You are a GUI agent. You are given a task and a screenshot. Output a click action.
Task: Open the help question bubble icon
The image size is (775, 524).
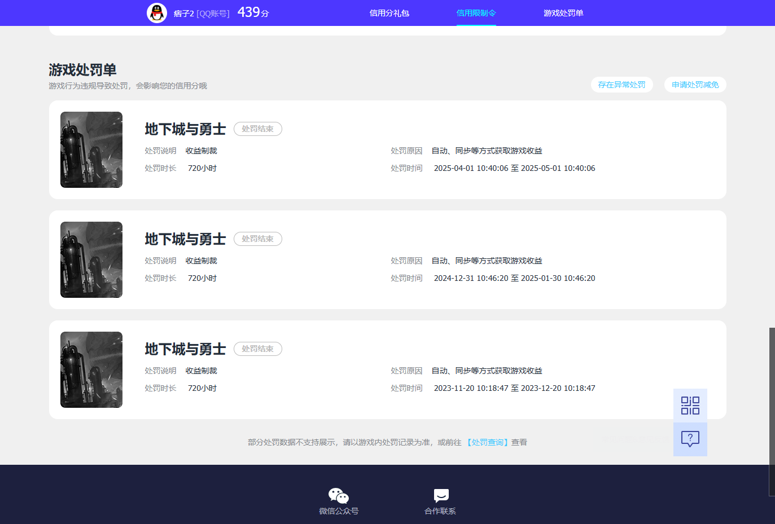pos(690,439)
